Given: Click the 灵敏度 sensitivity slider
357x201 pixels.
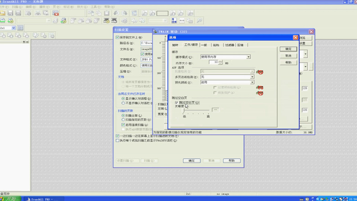Looking at the screenshot, I should point(196,110).
